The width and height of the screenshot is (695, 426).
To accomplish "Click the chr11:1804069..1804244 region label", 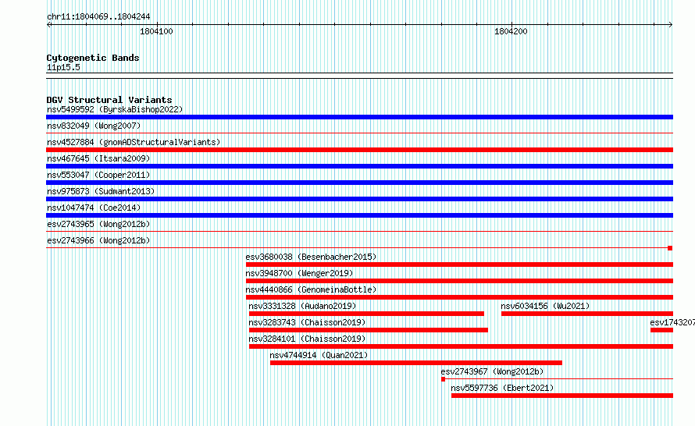I will (x=98, y=16).
